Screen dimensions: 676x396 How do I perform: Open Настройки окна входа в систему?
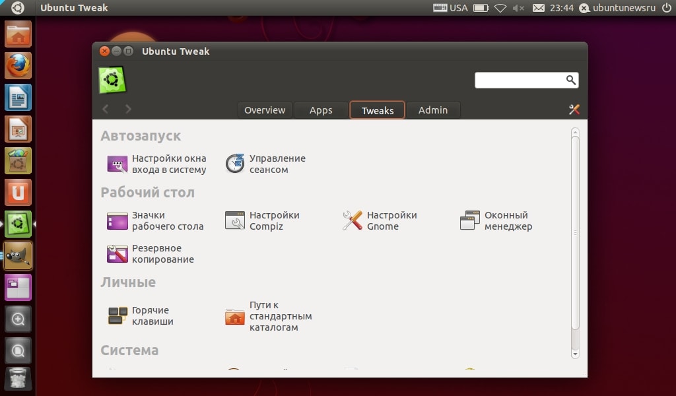point(156,164)
